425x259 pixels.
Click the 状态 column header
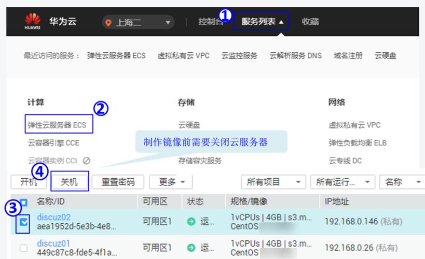tap(195, 202)
